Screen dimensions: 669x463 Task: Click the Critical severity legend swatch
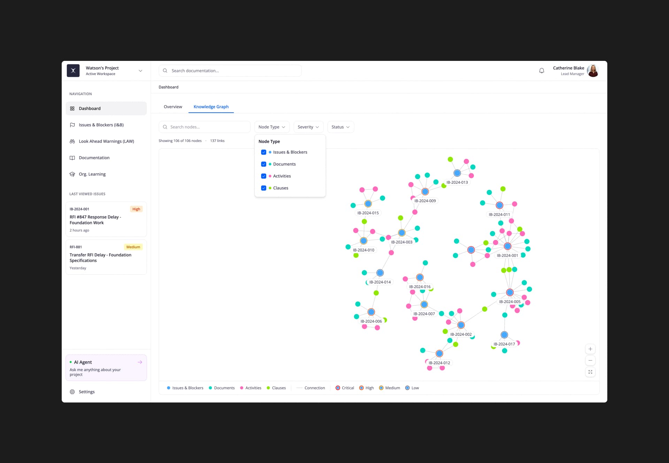[x=338, y=388]
